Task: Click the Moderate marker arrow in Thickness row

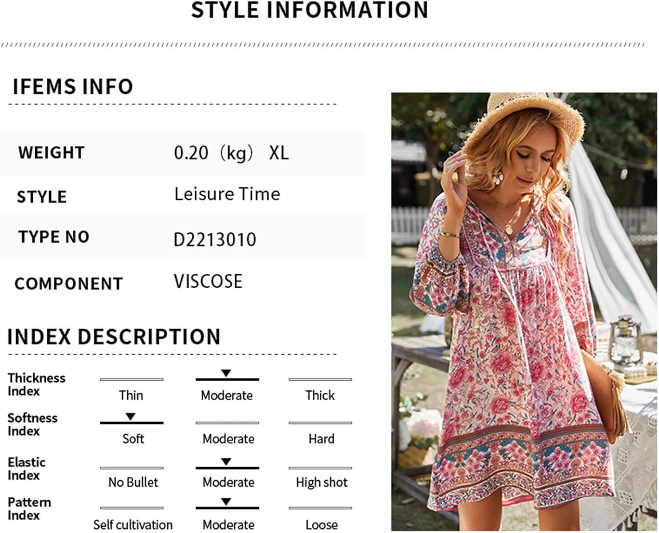Action: point(226,373)
